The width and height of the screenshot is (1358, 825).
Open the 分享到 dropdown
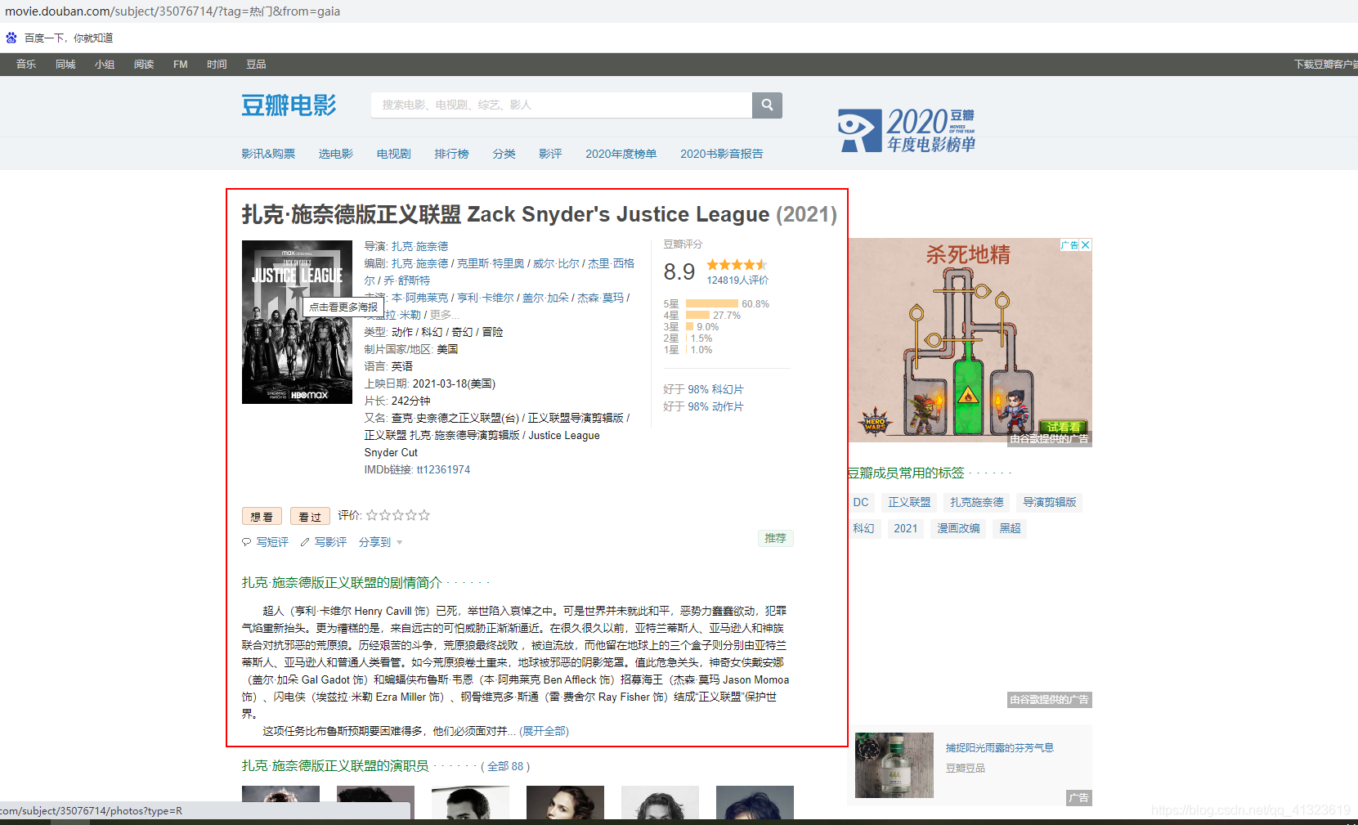click(x=380, y=542)
